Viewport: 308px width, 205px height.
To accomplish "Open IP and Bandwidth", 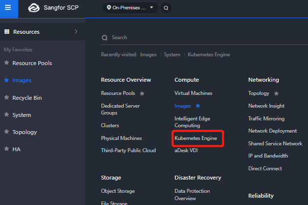I will 268,156.
